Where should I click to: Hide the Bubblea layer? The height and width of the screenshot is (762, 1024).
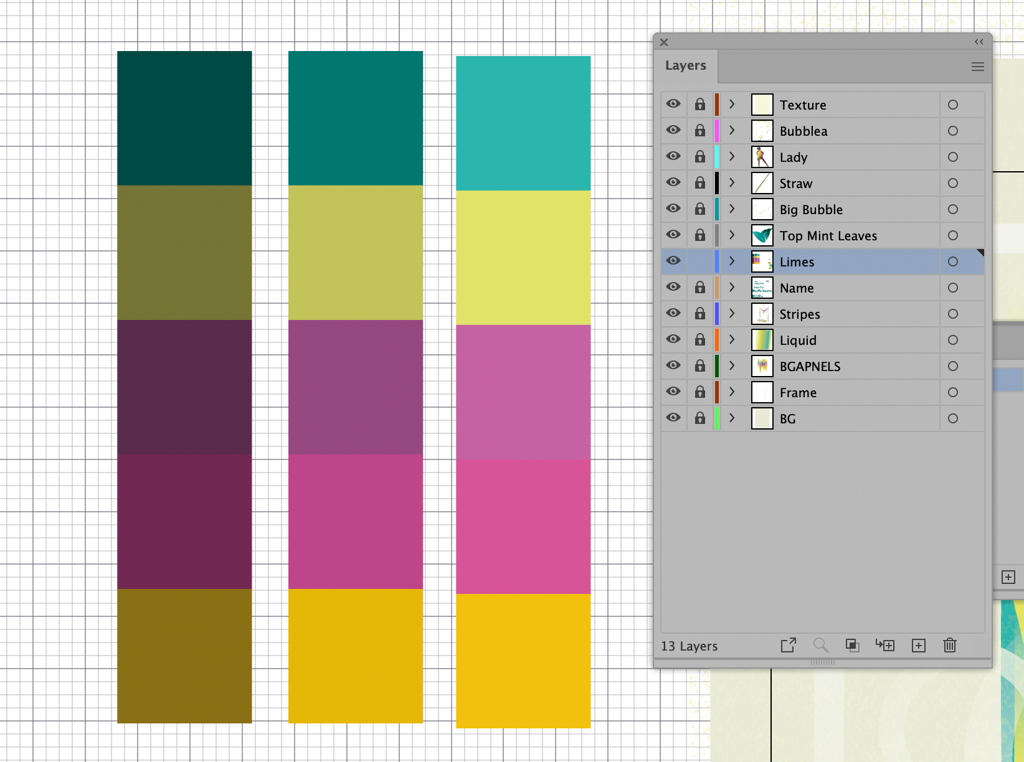coord(673,130)
